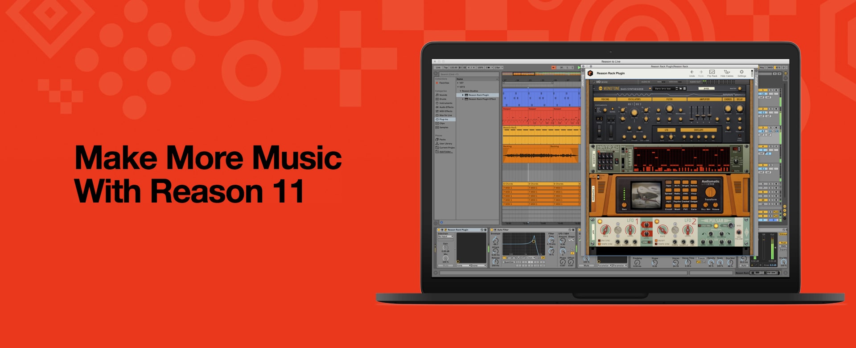Open the vertical Browser tab
Image resolution: width=856 pixels, height=348 pixels.
click(x=582, y=80)
